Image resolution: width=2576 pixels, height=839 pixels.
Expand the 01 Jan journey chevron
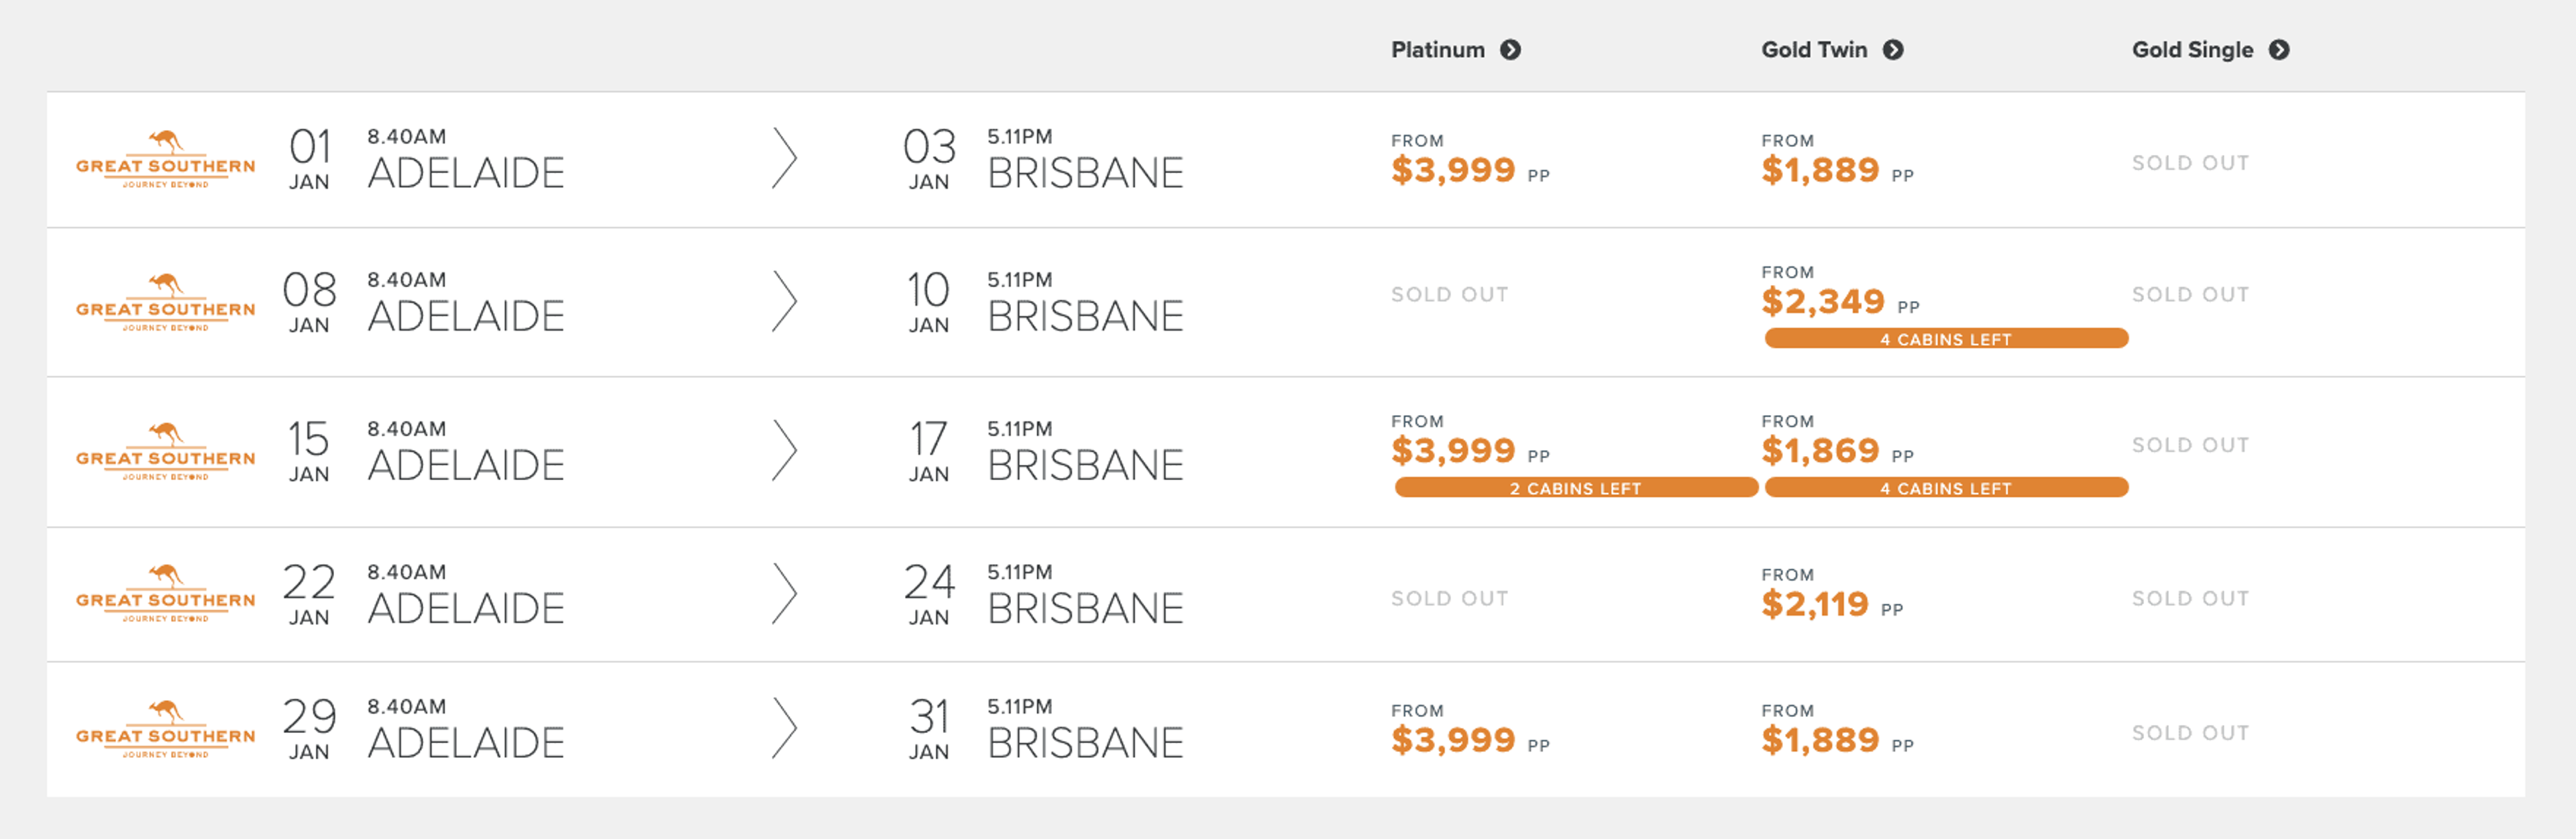[785, 159]
